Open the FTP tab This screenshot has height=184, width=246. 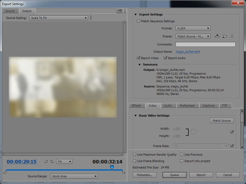point(225,106)
